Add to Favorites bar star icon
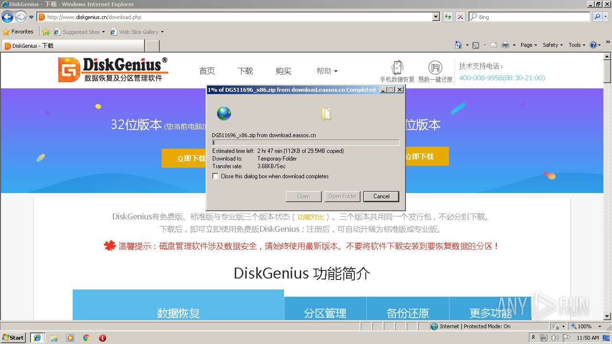The width and height of the screenshot is (612, 344). coord(46,32)
